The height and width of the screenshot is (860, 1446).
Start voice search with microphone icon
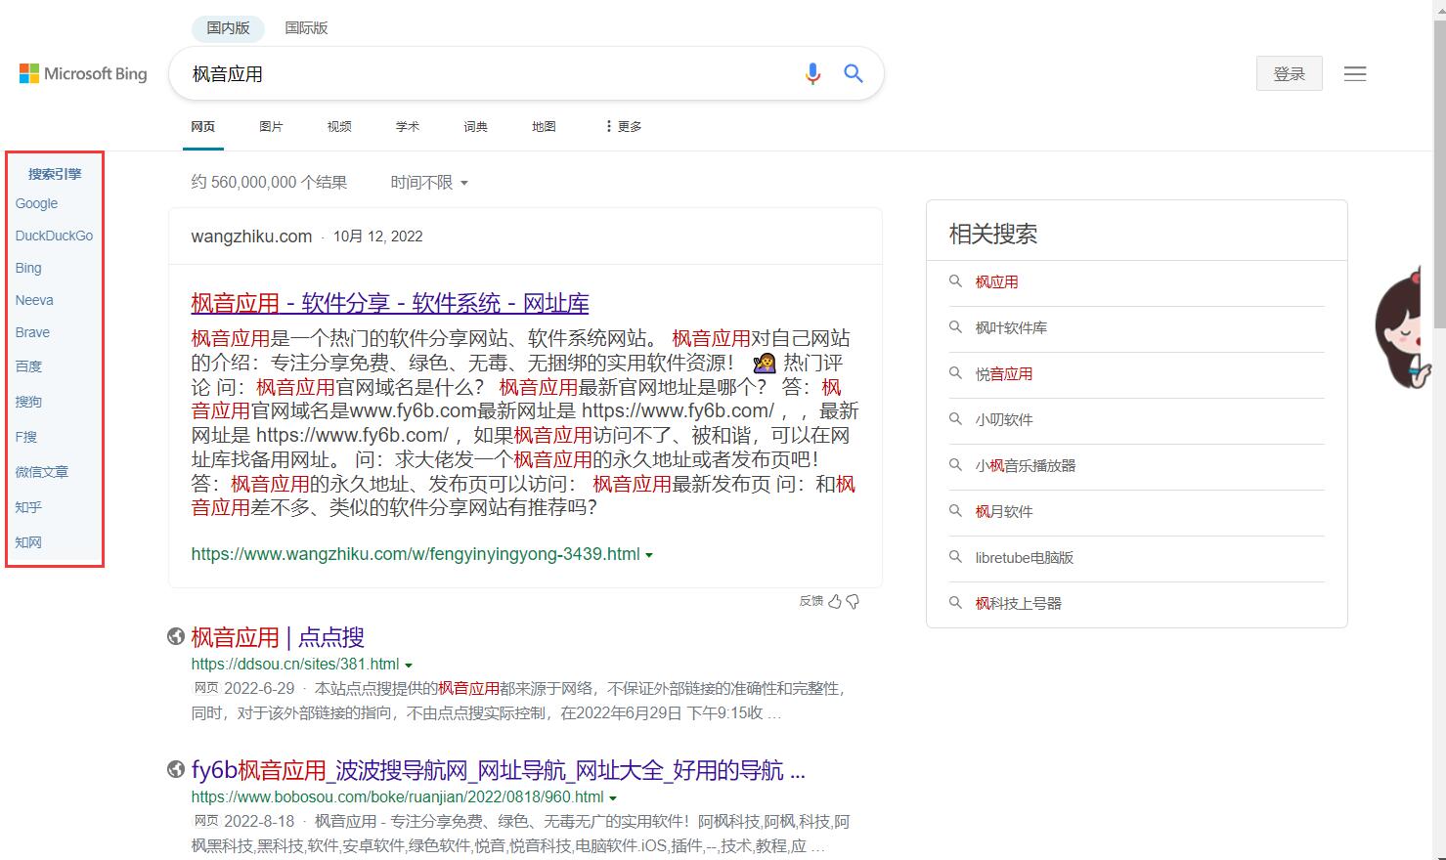[812, 73]
